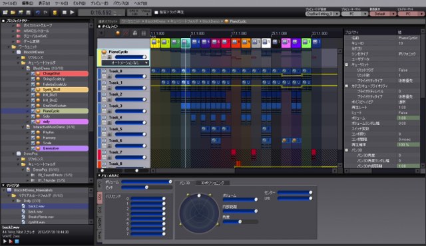Click the plus icon at timeline toolbar left
This screenshot has height=246, width=426.
click(x=101, y=33)
